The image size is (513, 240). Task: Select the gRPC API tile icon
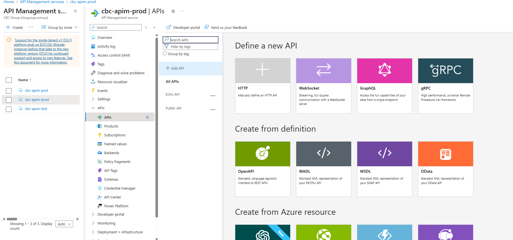point(445,70)
